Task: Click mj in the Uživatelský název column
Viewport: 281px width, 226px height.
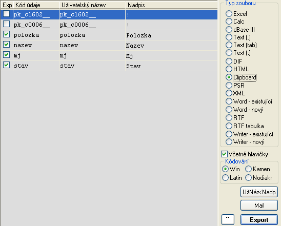Action: (92, 55)
